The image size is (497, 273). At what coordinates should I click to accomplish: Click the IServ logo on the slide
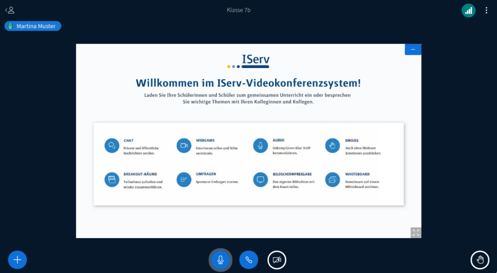click(x=248, y=61)
